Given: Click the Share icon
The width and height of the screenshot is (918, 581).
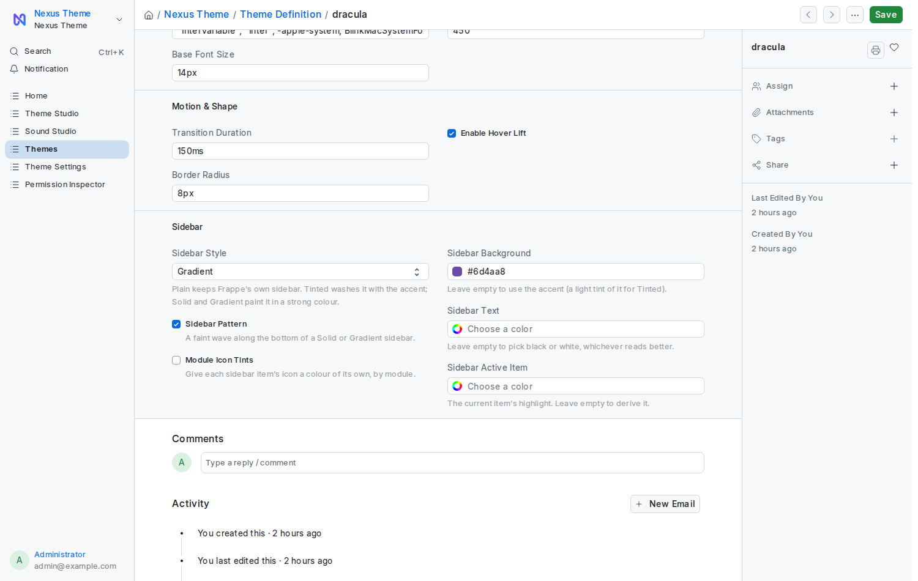Looking at the screenshot, I should 756,165.
